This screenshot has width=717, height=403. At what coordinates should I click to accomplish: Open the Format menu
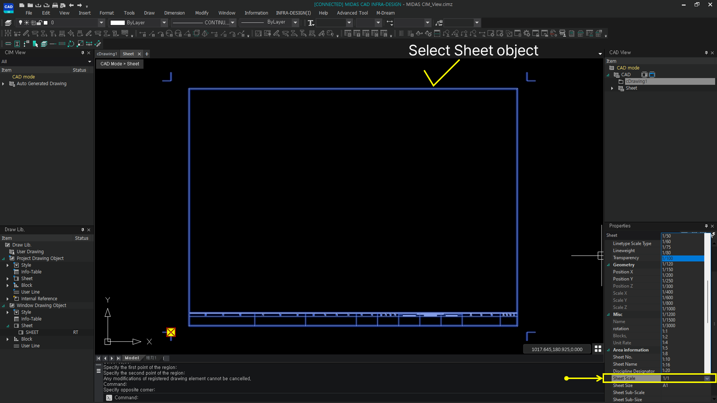tap(106, 13)
